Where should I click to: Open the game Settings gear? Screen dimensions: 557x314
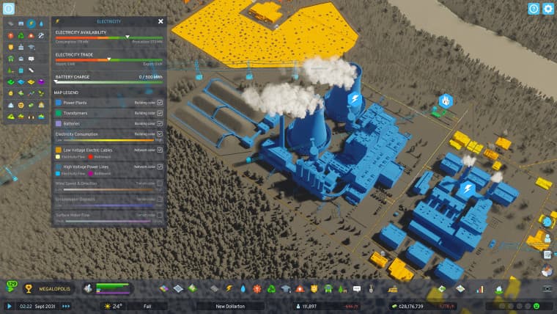[548, 9]
